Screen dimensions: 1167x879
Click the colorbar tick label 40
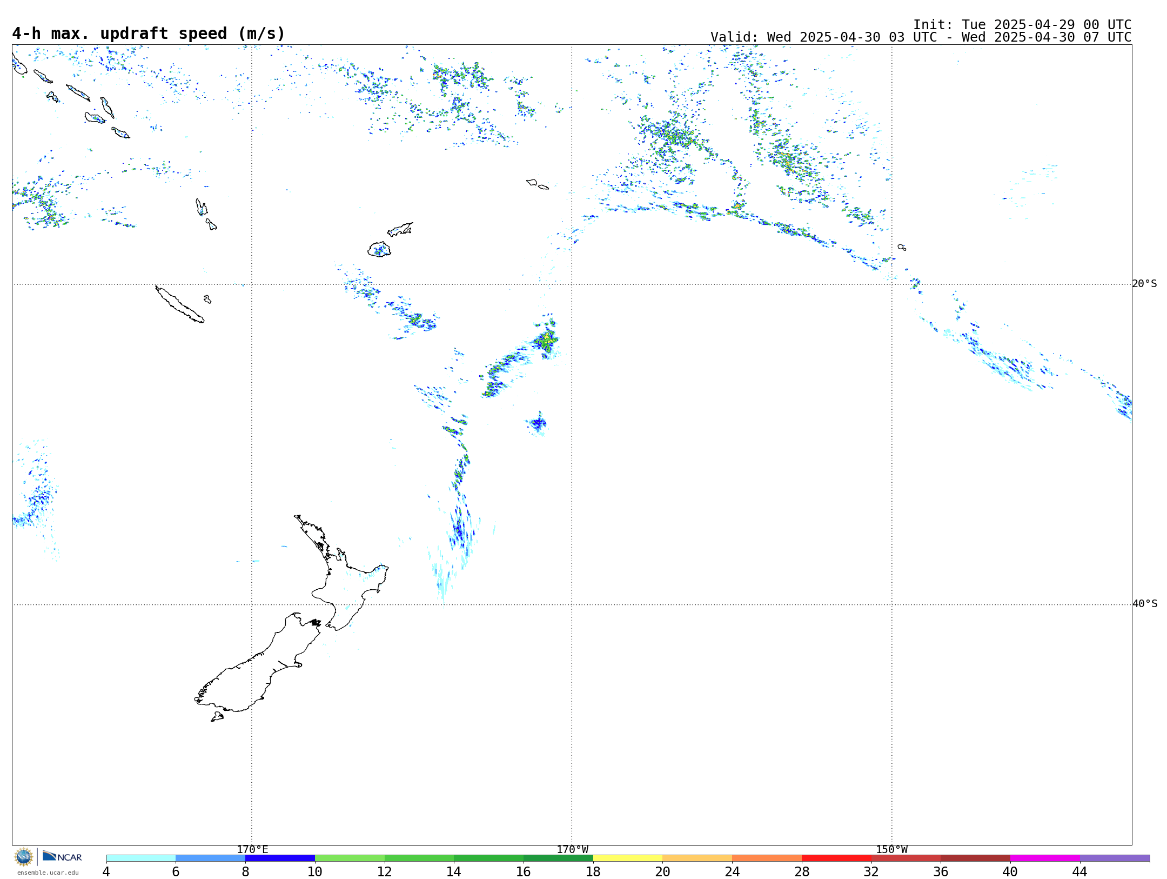coord(1010,871)
